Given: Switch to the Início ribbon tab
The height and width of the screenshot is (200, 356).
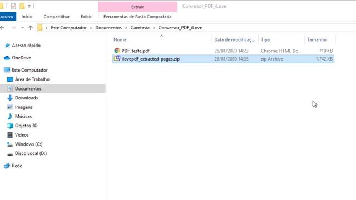Looking at the screenshot, I should point(27,17).
